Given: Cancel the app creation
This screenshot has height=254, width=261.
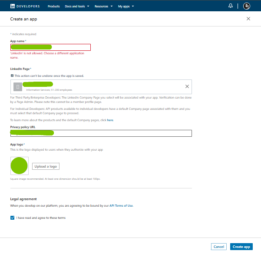Looking at the screenshot, I should (x=218, y=247).
